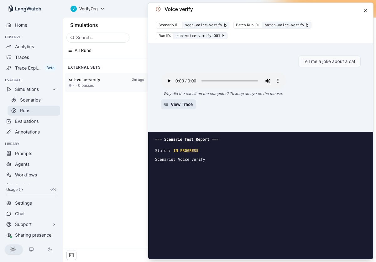Click the audio seek slider
376x262 pixels.
click(x=229, y=81)
